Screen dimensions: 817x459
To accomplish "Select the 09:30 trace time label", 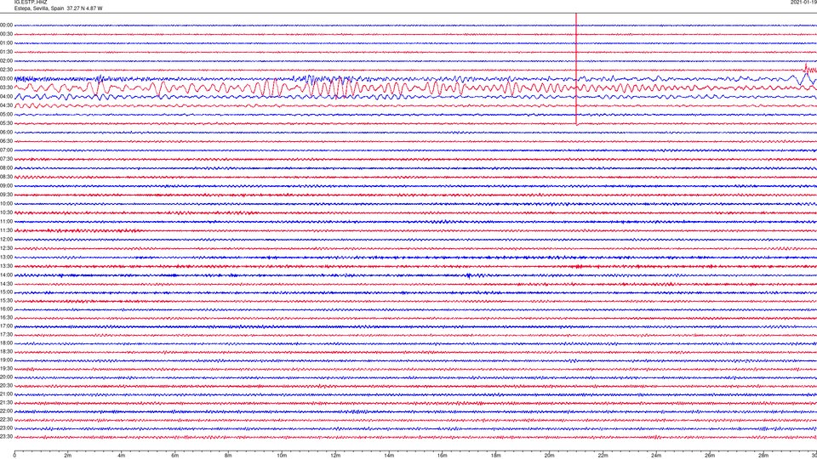I will point(6,195).
